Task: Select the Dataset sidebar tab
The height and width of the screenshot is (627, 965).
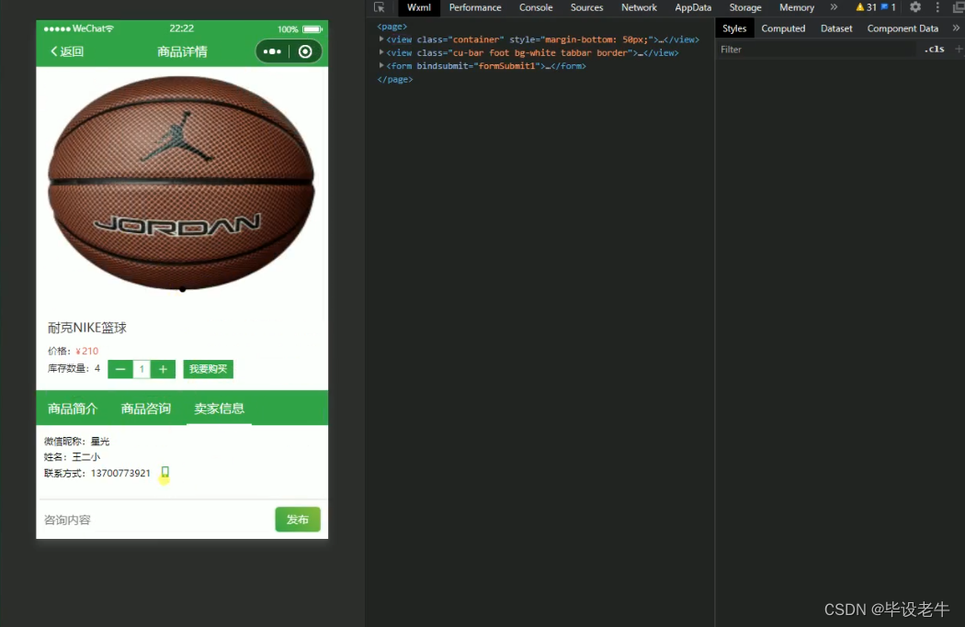Action: [836, 28]
